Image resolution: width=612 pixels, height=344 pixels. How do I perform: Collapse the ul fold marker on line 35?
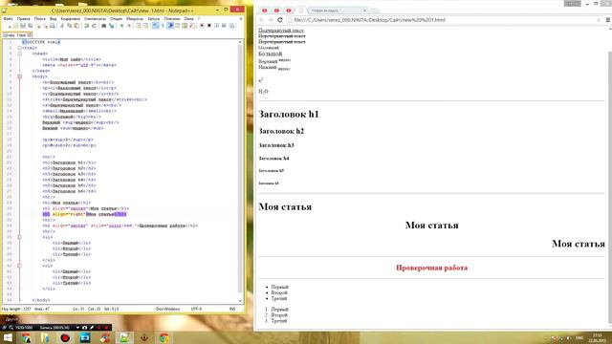click(19, 237)
